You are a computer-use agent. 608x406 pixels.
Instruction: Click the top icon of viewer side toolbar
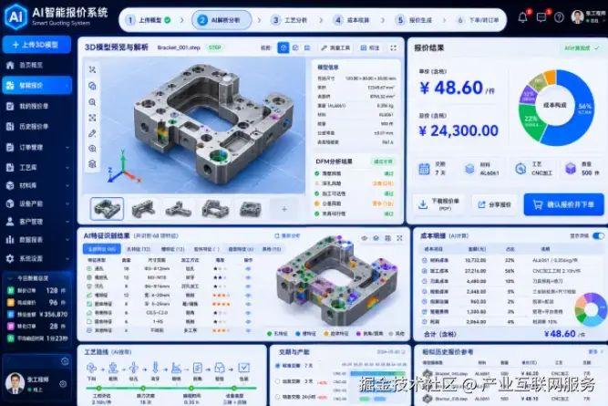[x=92, y=70]
